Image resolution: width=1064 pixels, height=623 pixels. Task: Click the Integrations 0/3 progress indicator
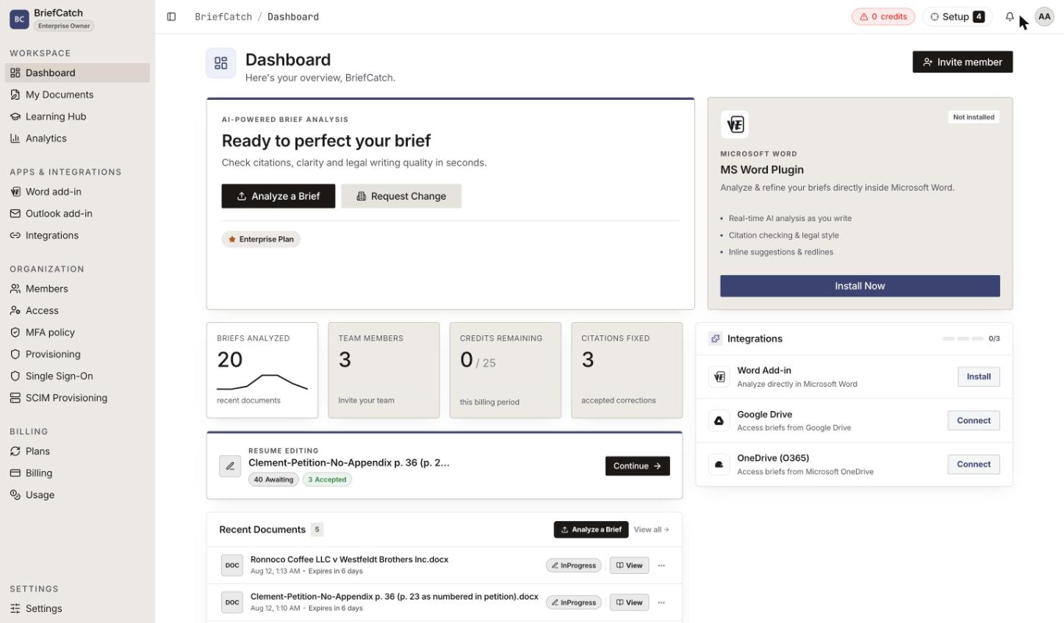click(971, 338)
